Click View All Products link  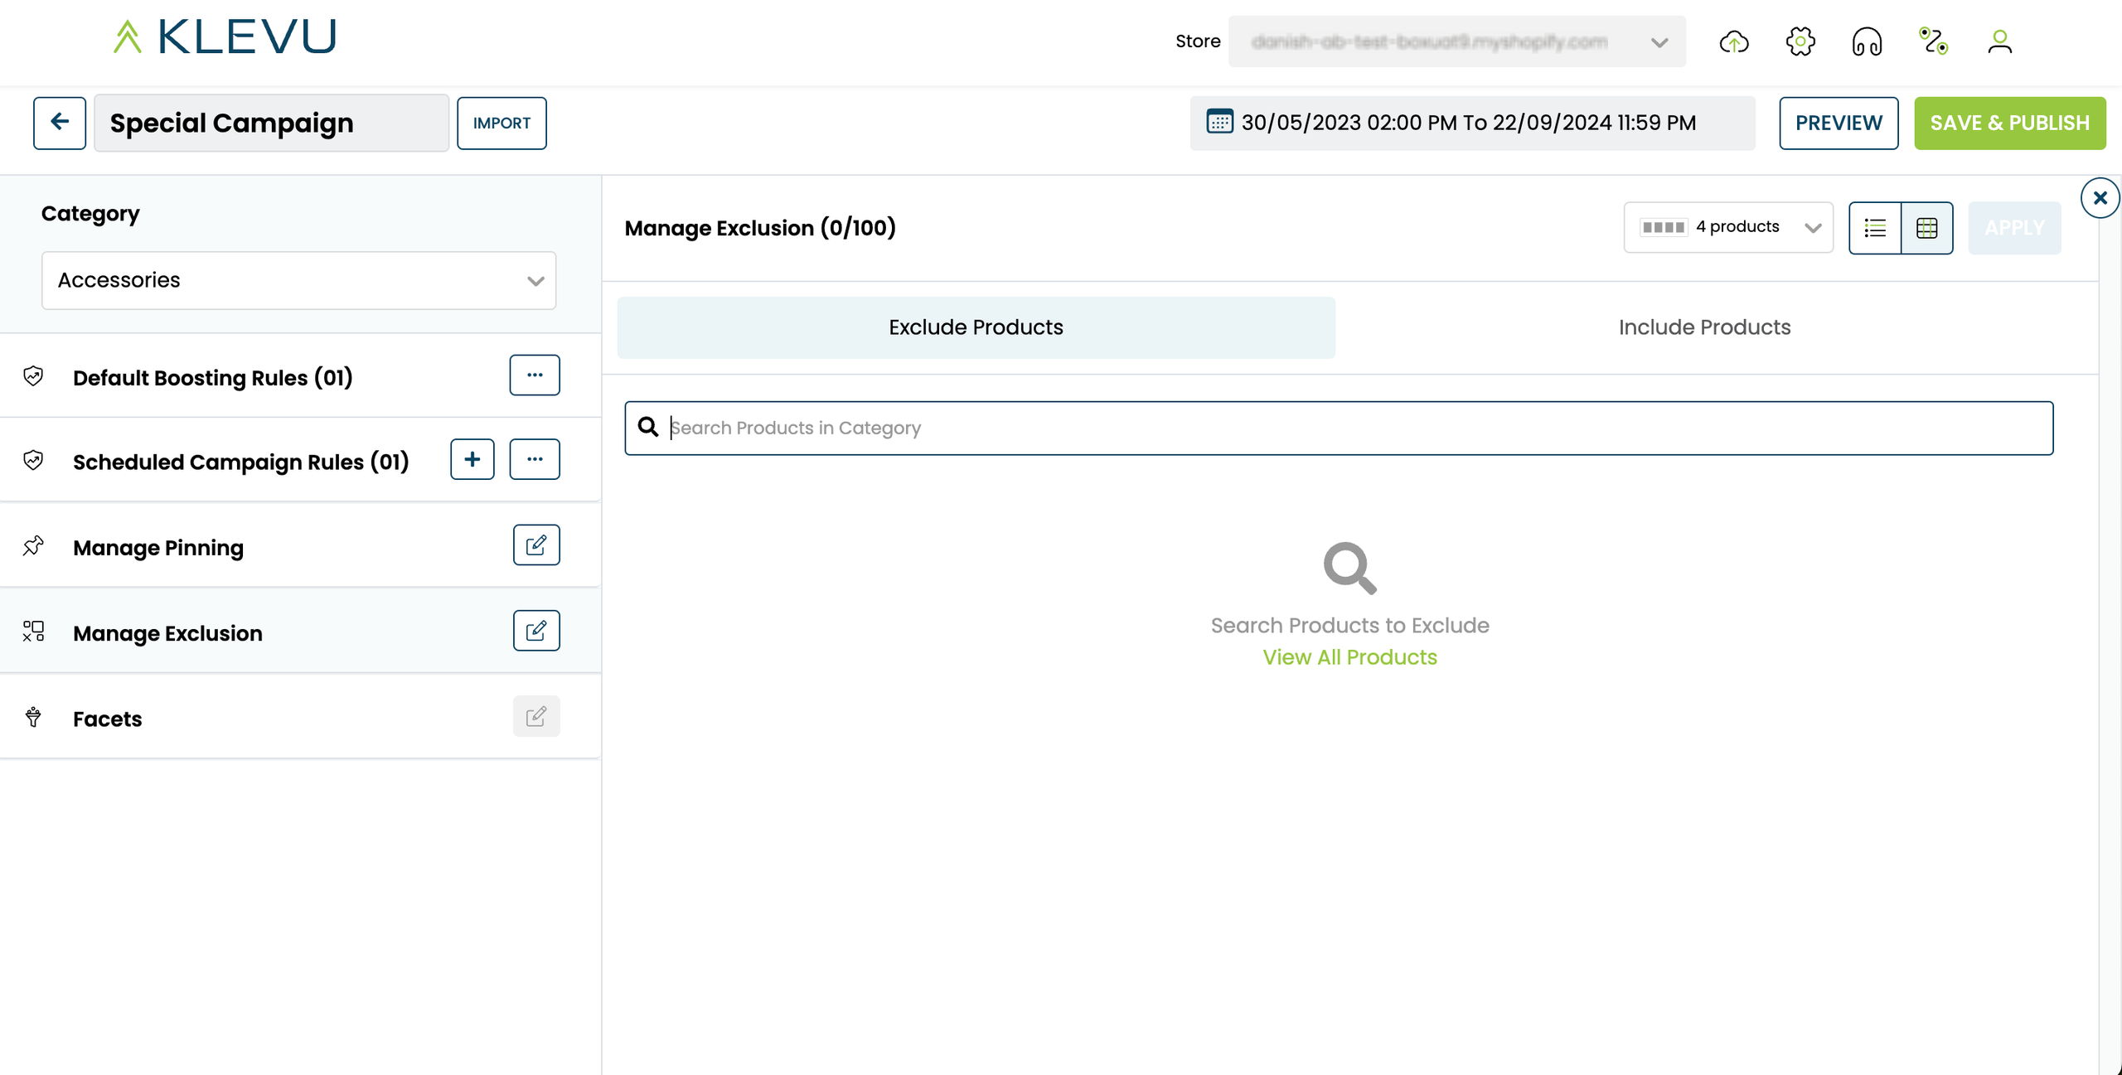[x=1349, y=657]
